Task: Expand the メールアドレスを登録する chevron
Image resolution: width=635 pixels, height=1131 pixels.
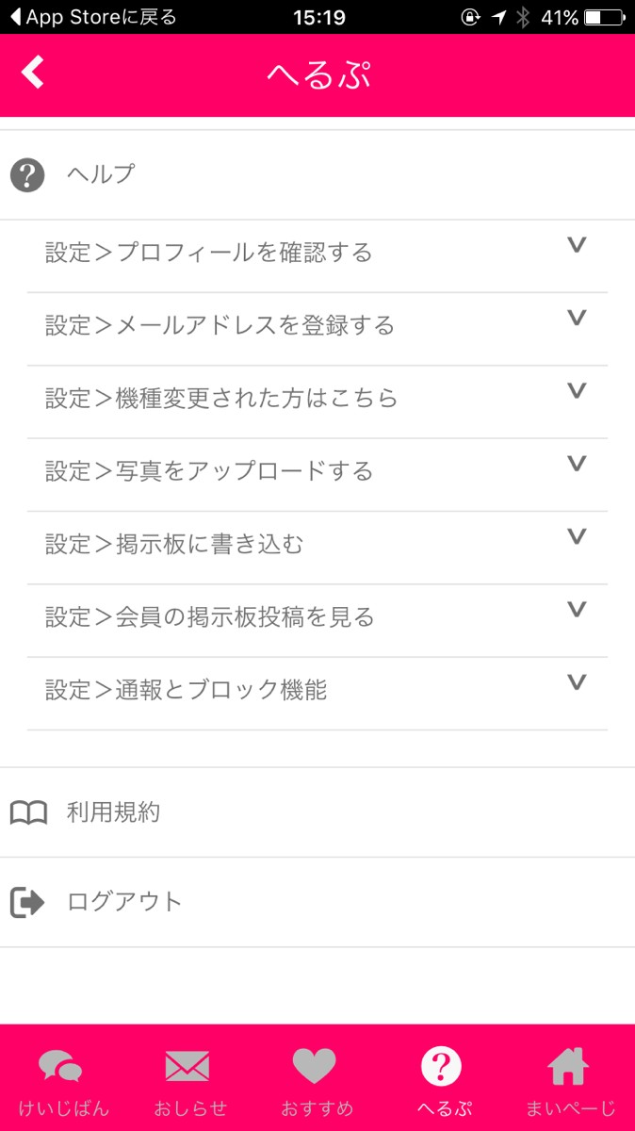Action: (x=577, y=318)
